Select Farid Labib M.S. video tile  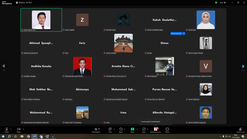tap(41, 20)
